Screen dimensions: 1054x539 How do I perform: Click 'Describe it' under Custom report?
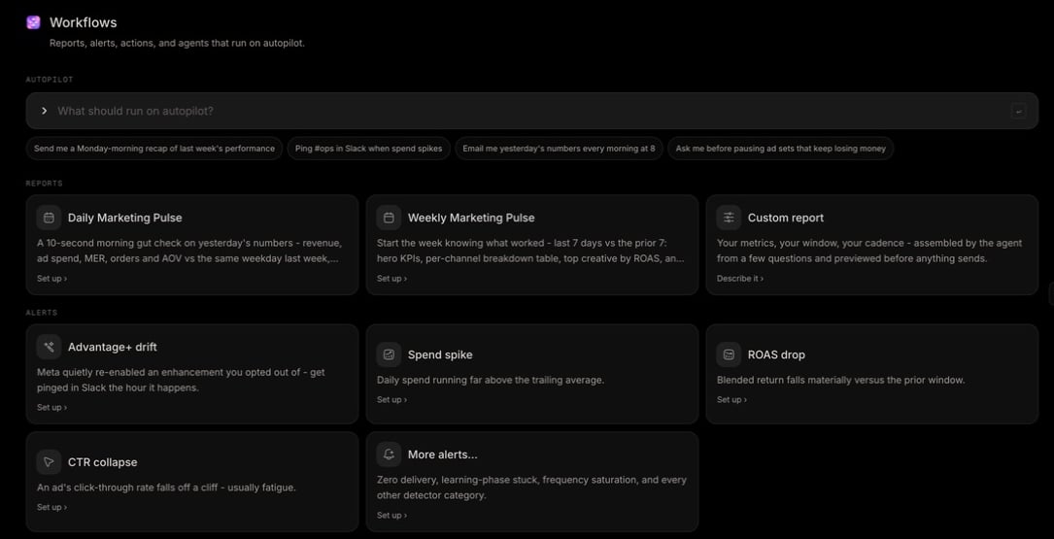740,278
